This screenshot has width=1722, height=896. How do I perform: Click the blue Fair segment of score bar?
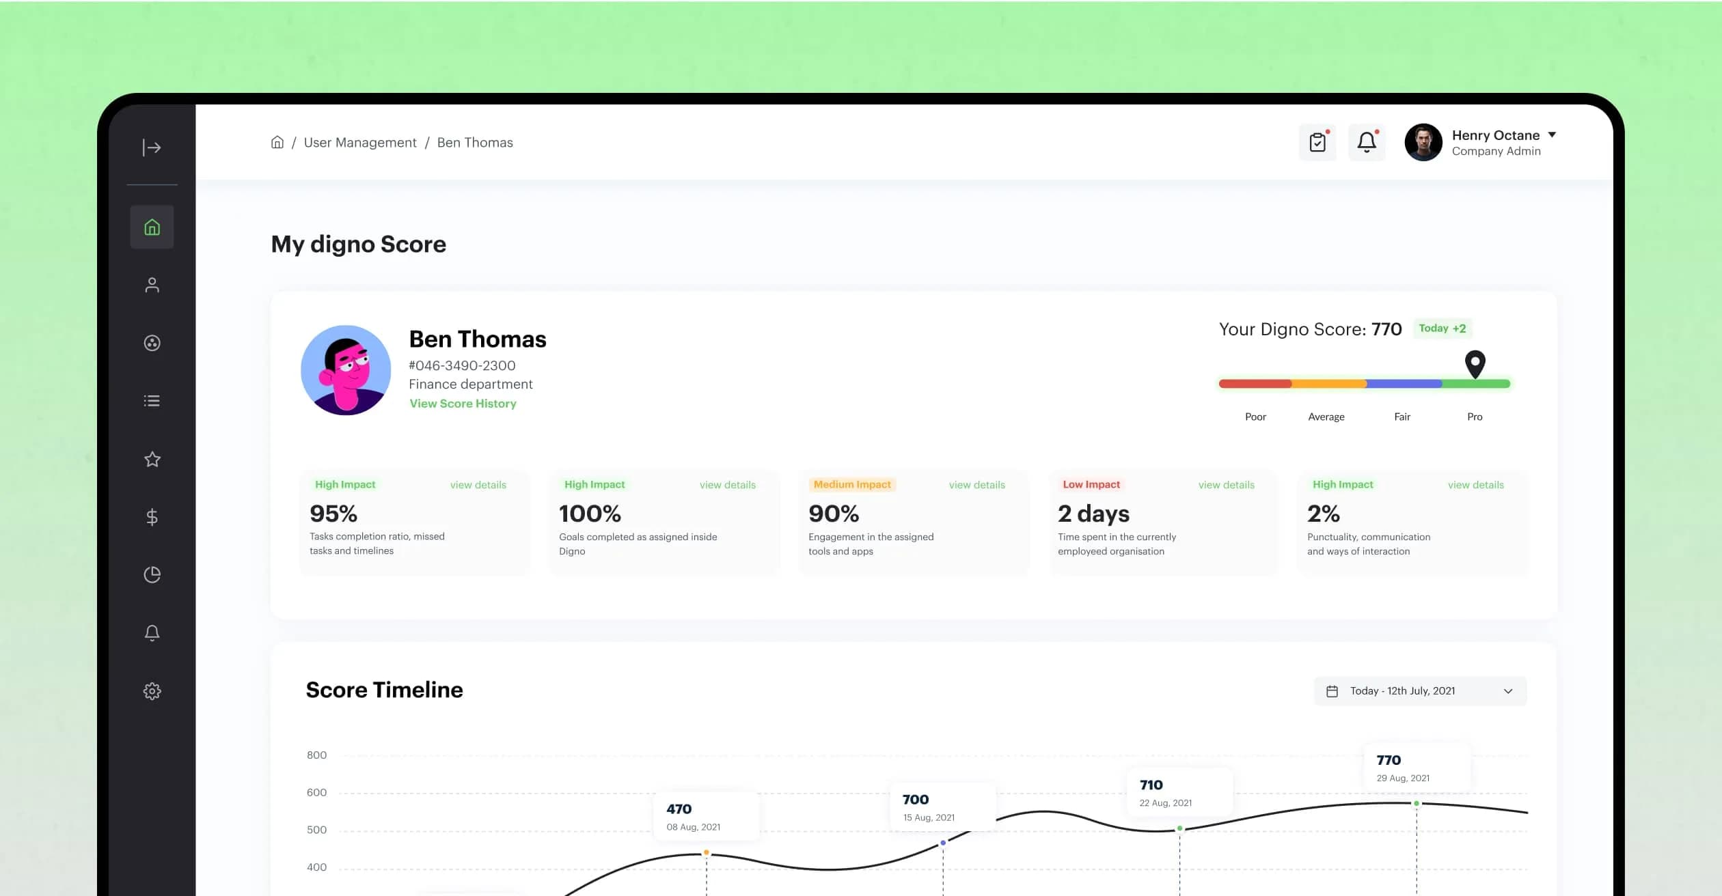tap(1404, 384)
